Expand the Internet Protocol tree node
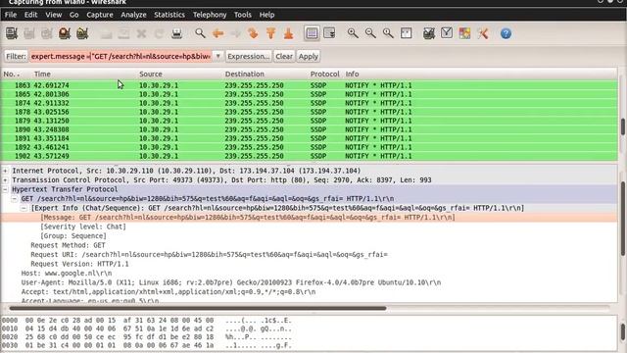The height and width of the screenshot is (353, 627). tap(5, 171)
